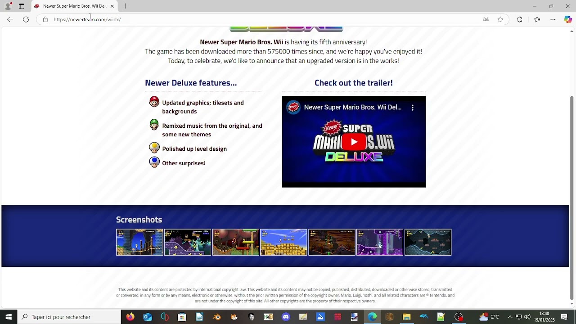Open Microsoft Store from the taskbar
The width and height of the screenshot is (576, 324).
click(182, 317)
